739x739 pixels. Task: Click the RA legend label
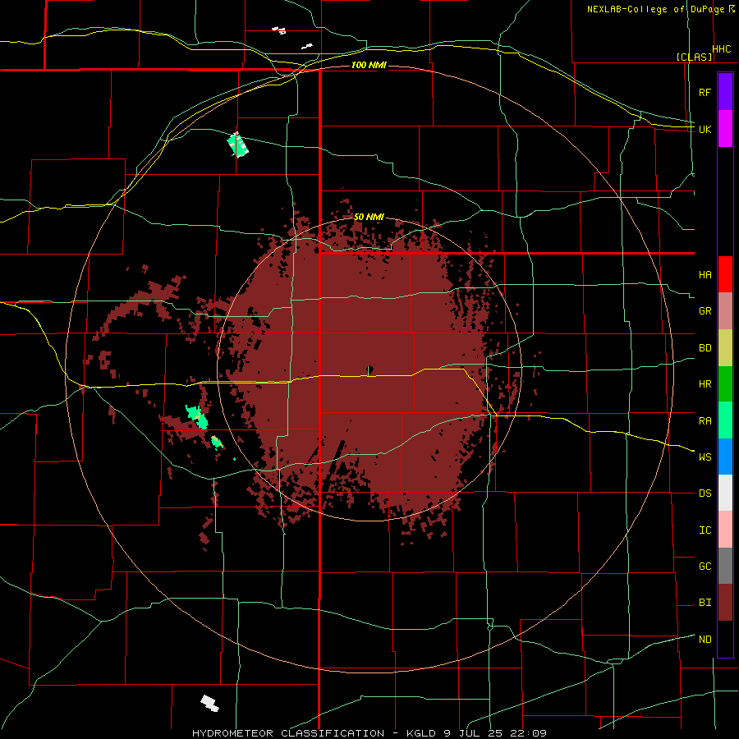[x=705, y=421]
